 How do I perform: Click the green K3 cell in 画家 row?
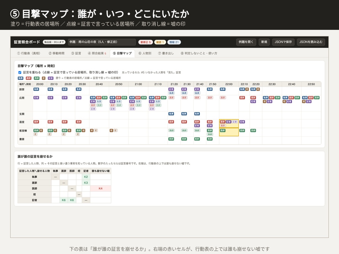pos(86,183)
